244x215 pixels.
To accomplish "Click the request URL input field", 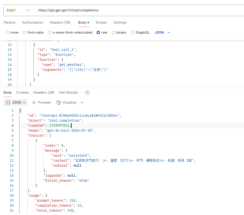I will pos(138,10).
